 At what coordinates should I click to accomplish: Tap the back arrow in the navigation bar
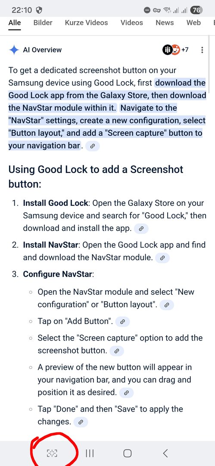[x=165, y=453]
